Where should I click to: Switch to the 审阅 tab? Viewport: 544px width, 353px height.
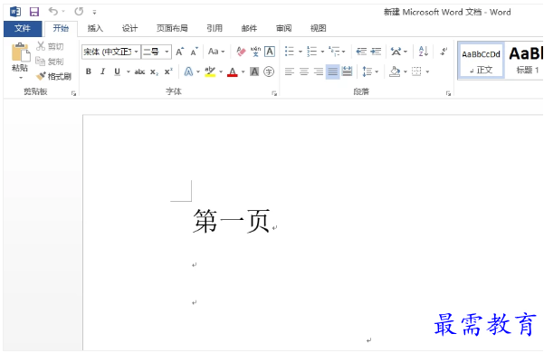click(x=284, y=28)
